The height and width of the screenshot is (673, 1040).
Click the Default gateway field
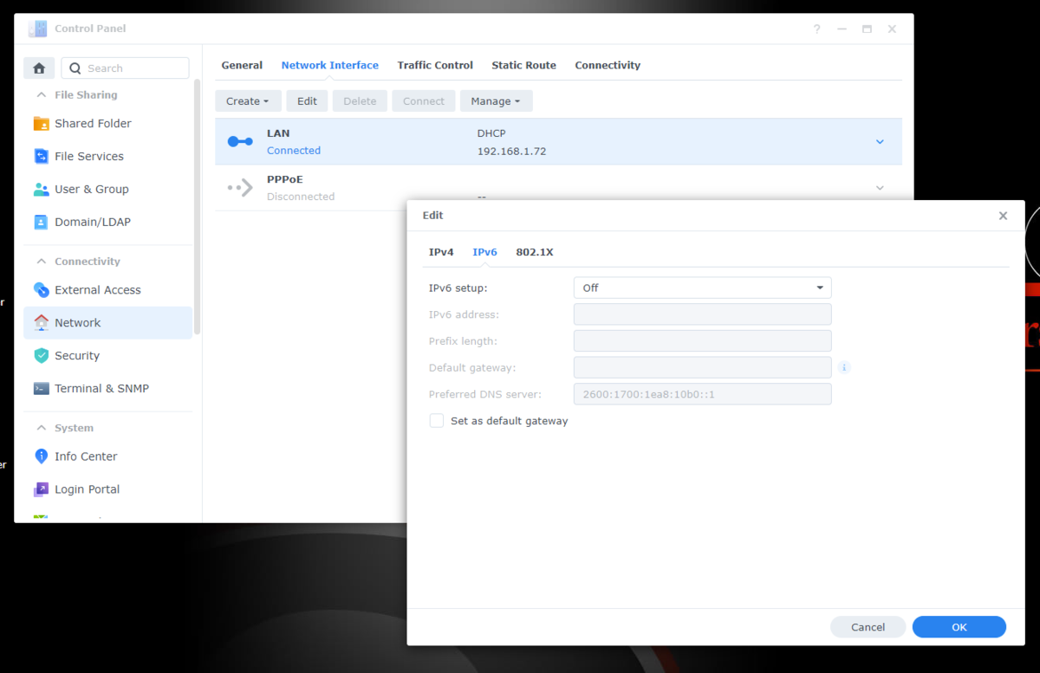(x=702, y=368)
